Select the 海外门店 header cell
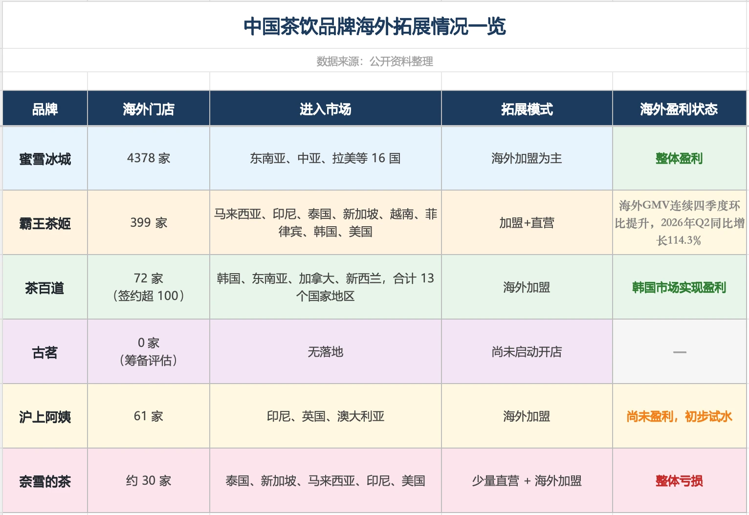This screenshot has width=749, height=515. tap(149, 108)
